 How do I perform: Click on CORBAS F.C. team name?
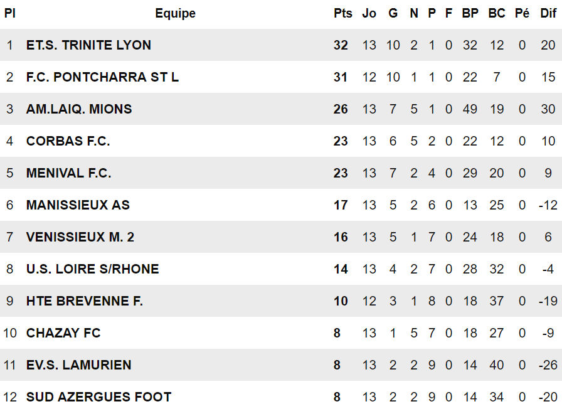68,141
